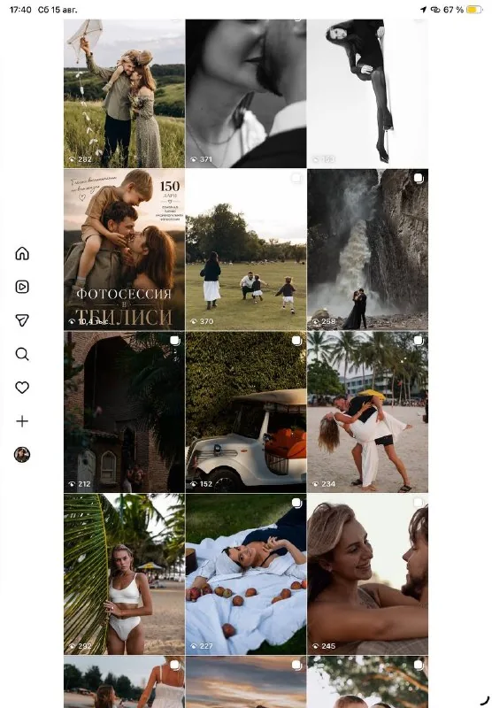Create new post plus icon
The height and width of the screenshot is (708, 492).
pyautogui.click(x=22, y=421)
